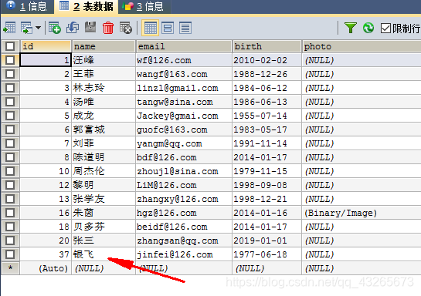The image size is (421, 296).
Task: Select the email cell zhangxy@126.com
Action: (184, 199)
